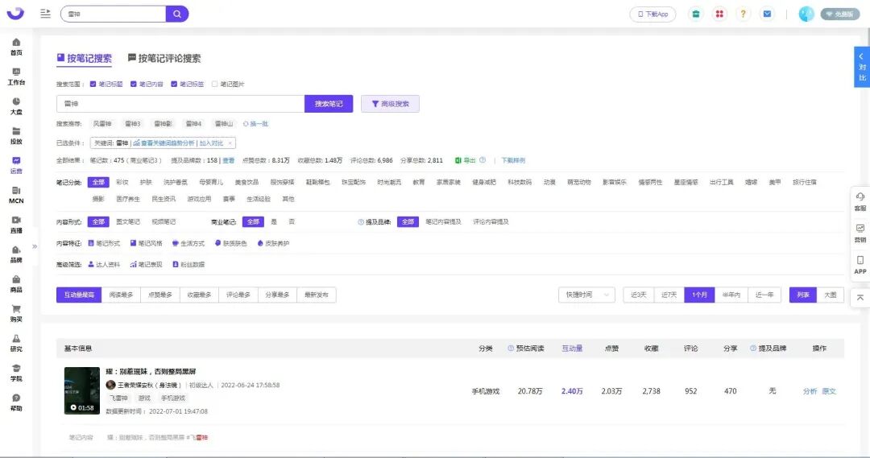Expand the 笔记表现 advanced filter
Viewport: 870px width, 458px height.
(x=146, y=265)
